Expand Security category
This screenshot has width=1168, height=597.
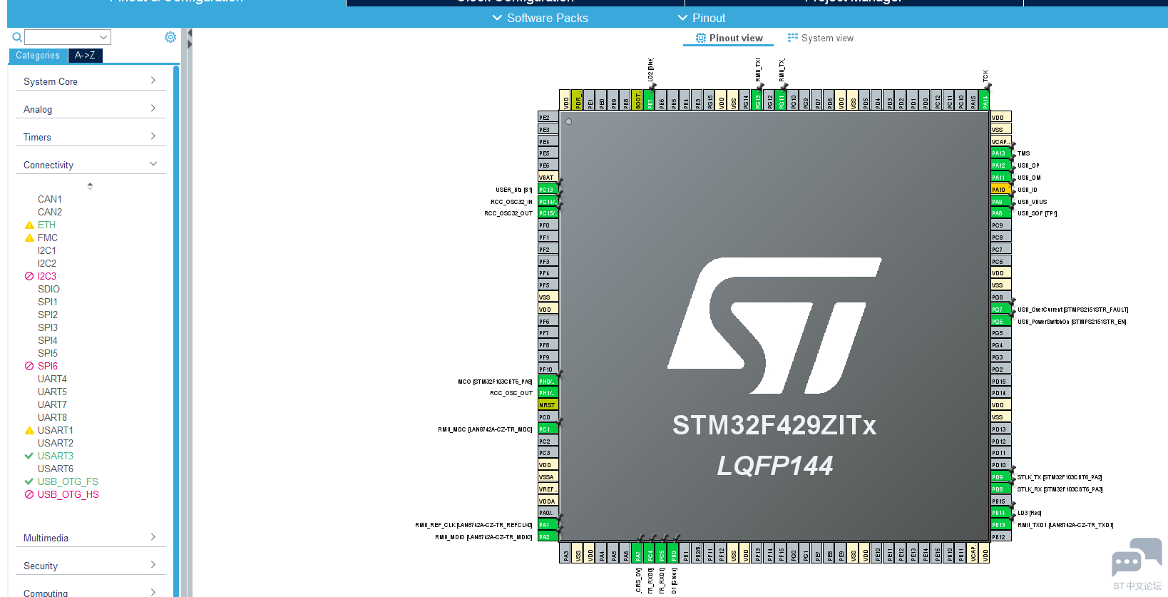(91, 566)
